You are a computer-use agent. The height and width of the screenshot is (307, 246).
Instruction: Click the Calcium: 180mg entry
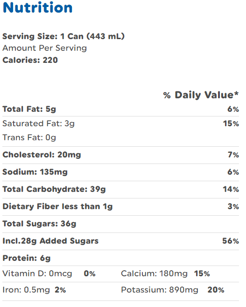[x=154, y=273]
